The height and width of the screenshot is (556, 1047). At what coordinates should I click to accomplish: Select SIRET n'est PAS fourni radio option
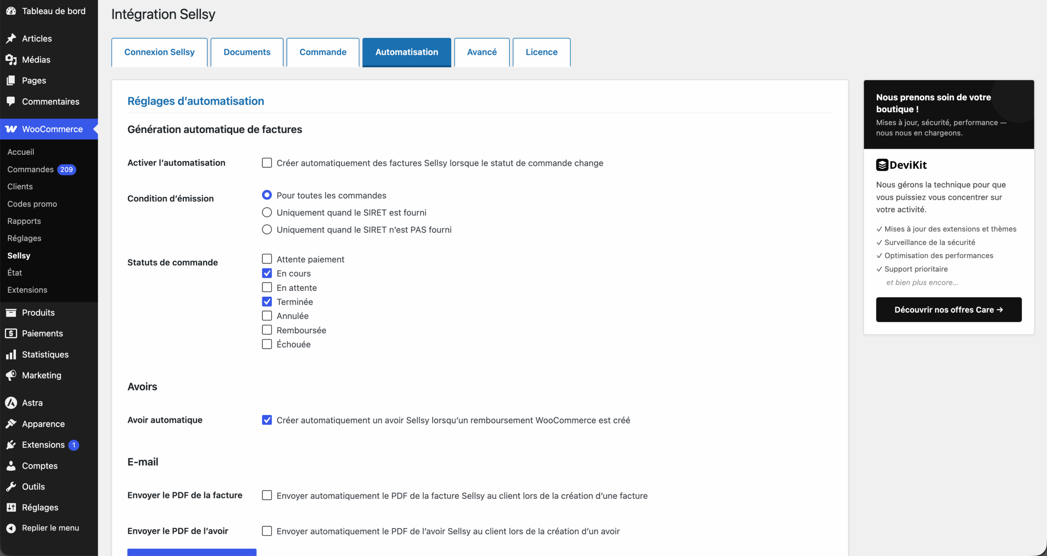coord(267,229)
